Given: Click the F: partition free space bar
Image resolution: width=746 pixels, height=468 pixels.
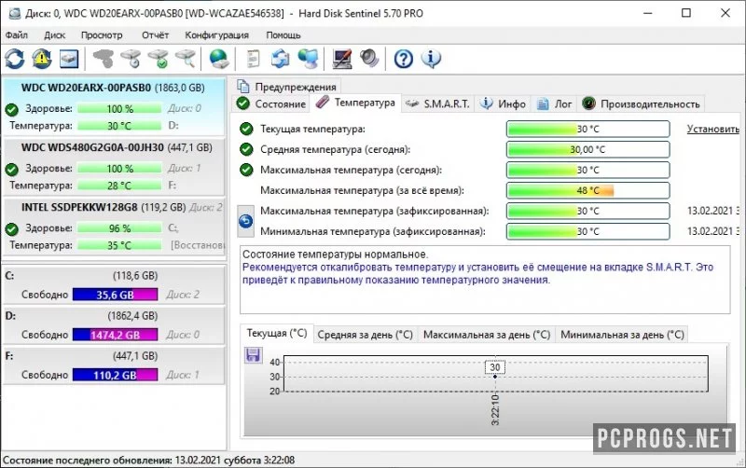Looking at the screenshot, I should pos(115,376).
